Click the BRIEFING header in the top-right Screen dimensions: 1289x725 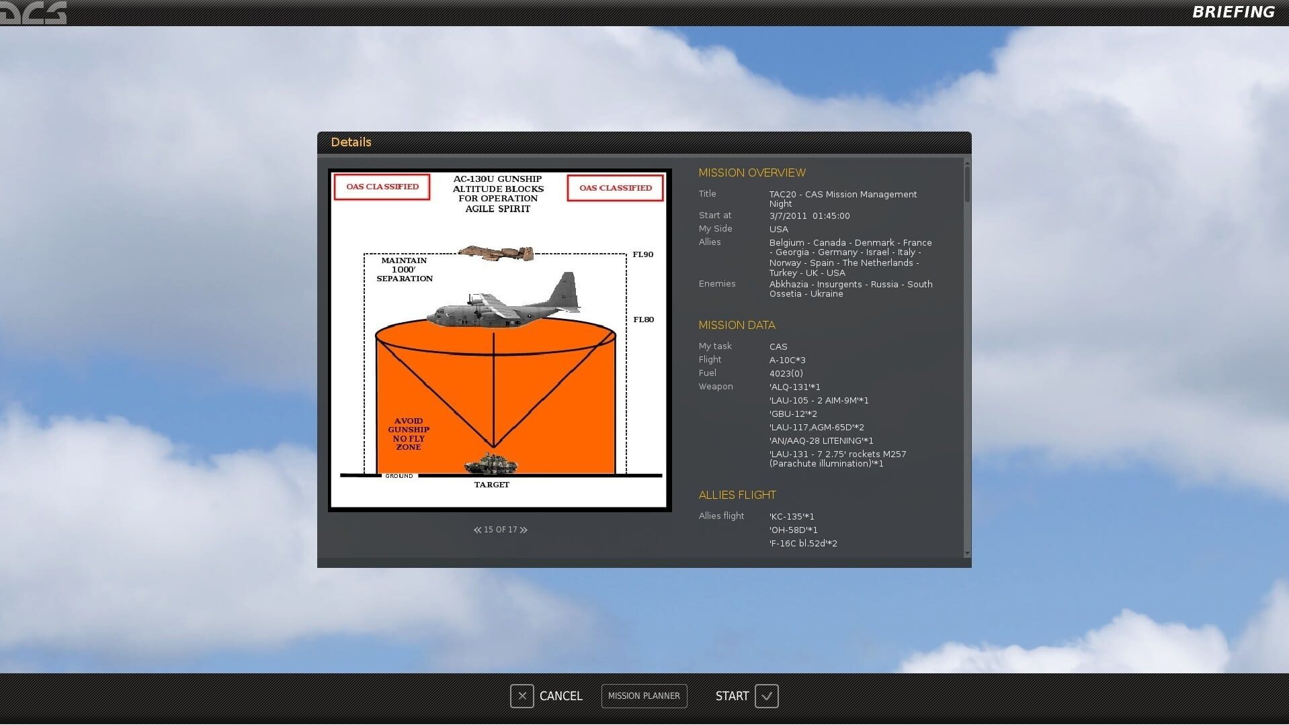(1233, 11)
